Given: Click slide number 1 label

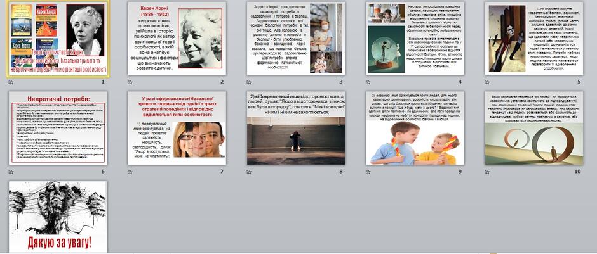Looking at the screenshot, I should pos(103,82).
